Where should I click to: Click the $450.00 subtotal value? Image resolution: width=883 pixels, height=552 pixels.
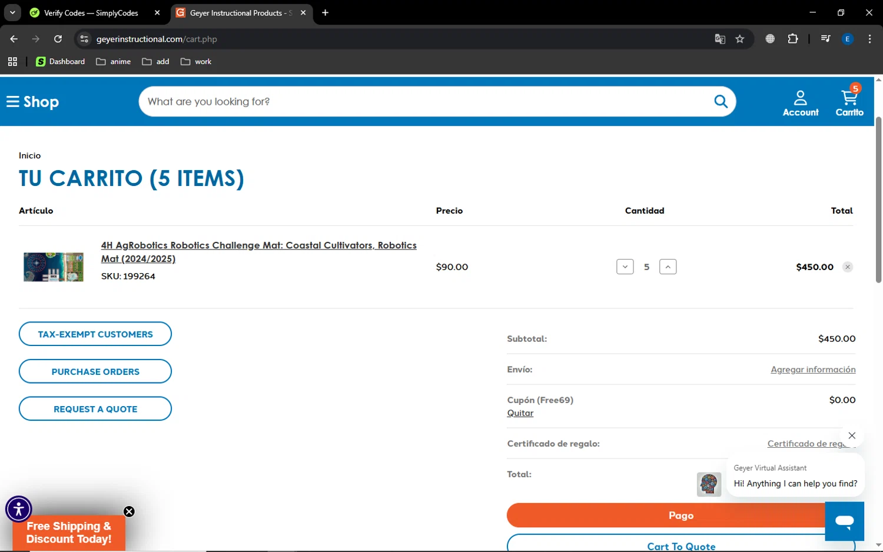click(x=836, y=338)
